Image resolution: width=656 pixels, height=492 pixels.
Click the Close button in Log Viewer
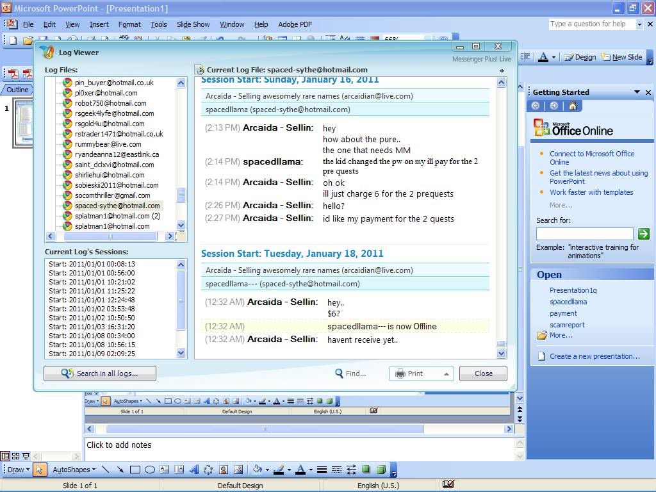(x=483, y=373)
